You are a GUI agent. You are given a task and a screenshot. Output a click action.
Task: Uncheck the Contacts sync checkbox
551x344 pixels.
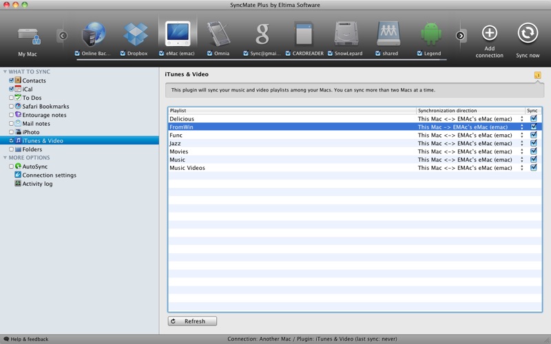pyautogui.click(x=11, y=80)
